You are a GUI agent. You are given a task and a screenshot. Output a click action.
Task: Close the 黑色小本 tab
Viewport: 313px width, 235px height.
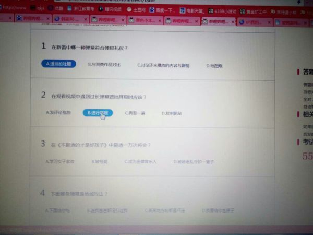coord(160,21)
